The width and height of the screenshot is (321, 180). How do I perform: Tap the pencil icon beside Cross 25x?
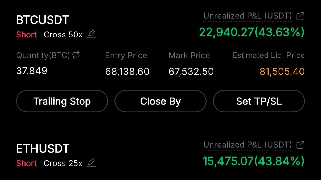pyautogui.click(x=92, y=163)
